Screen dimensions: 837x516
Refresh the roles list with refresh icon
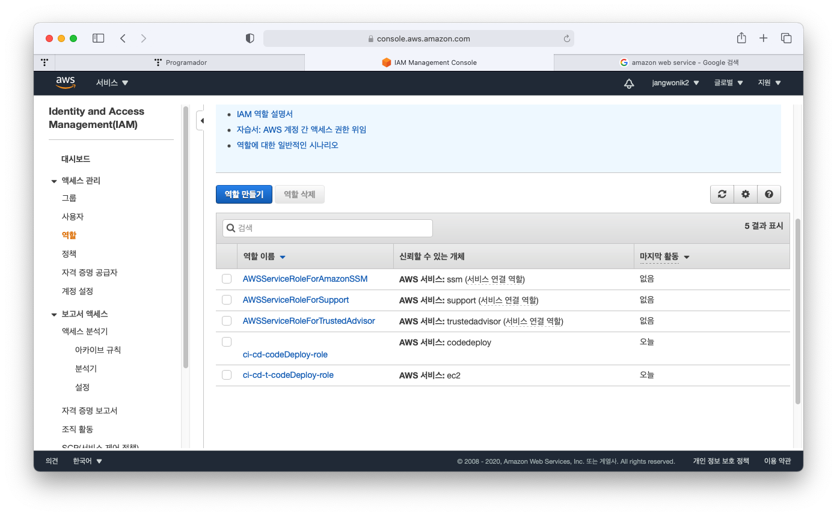(722, 194)
